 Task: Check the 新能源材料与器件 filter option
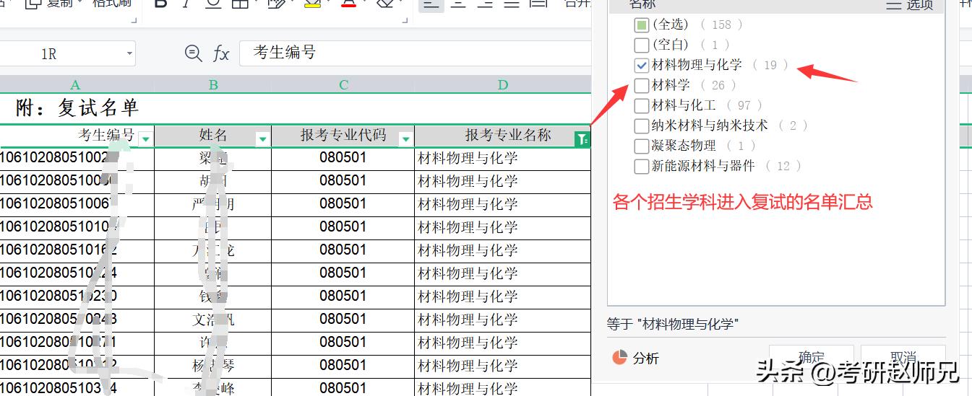(641, 167)
